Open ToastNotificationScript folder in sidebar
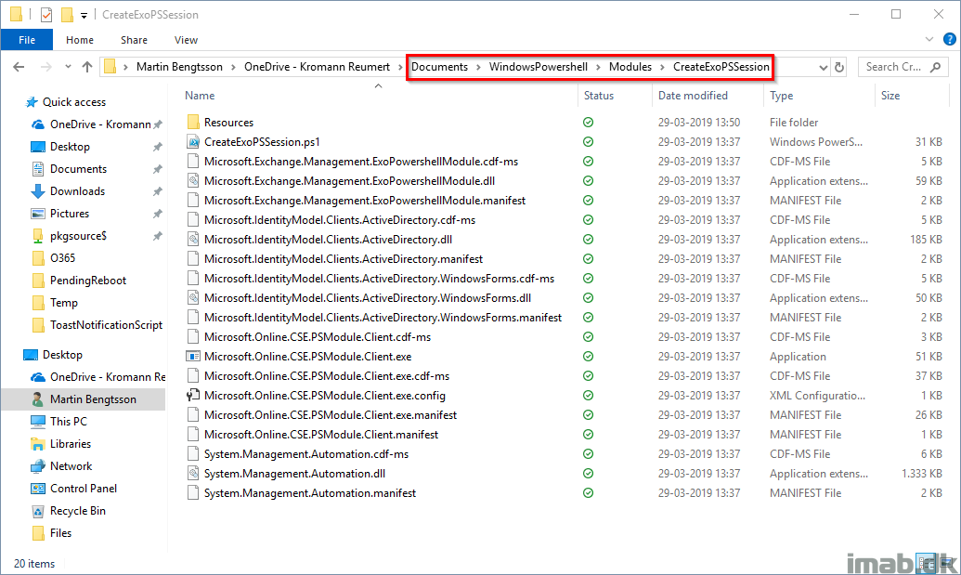 click(x=106, y=325)
